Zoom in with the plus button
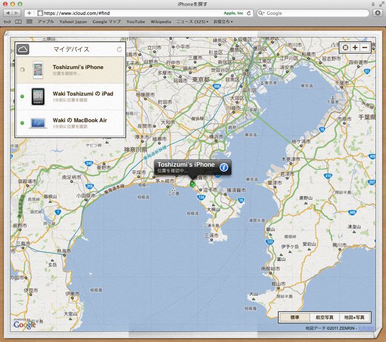 coord(355,47)
